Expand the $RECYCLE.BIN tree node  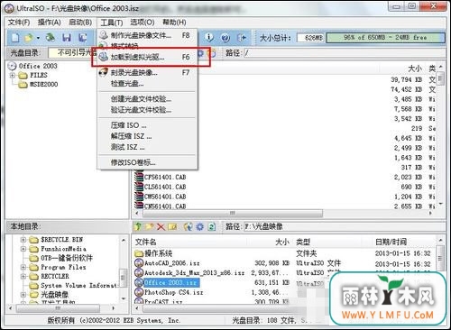pos(23,240)
